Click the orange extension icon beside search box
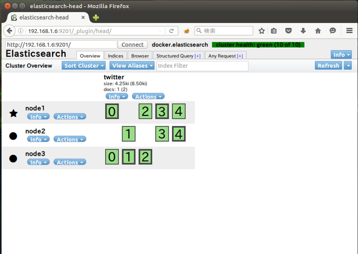Image resolution: width=358 pixels, height=254 pixels. 187,30
